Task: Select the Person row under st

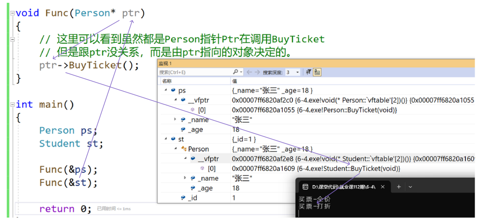Action: click(x=316, y=149)
